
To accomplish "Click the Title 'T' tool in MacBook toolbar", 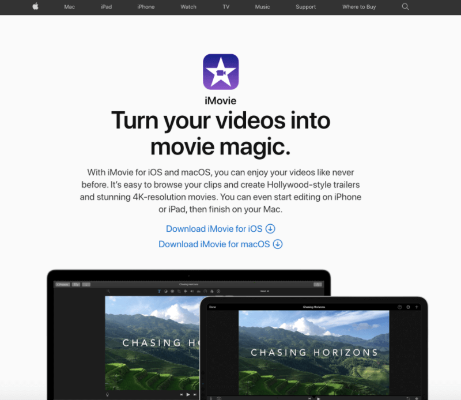I will (x=159, y=291).
